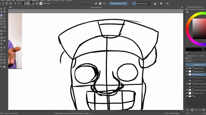
Task: Click the toolbar opacity slider
Action: pos(118,4)
